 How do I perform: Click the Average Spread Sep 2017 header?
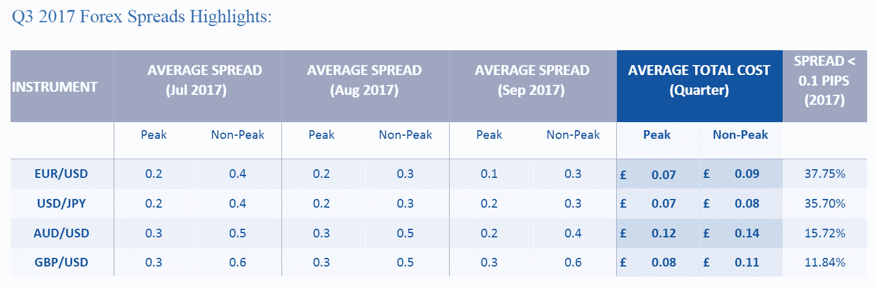click(x=532, y=80)
